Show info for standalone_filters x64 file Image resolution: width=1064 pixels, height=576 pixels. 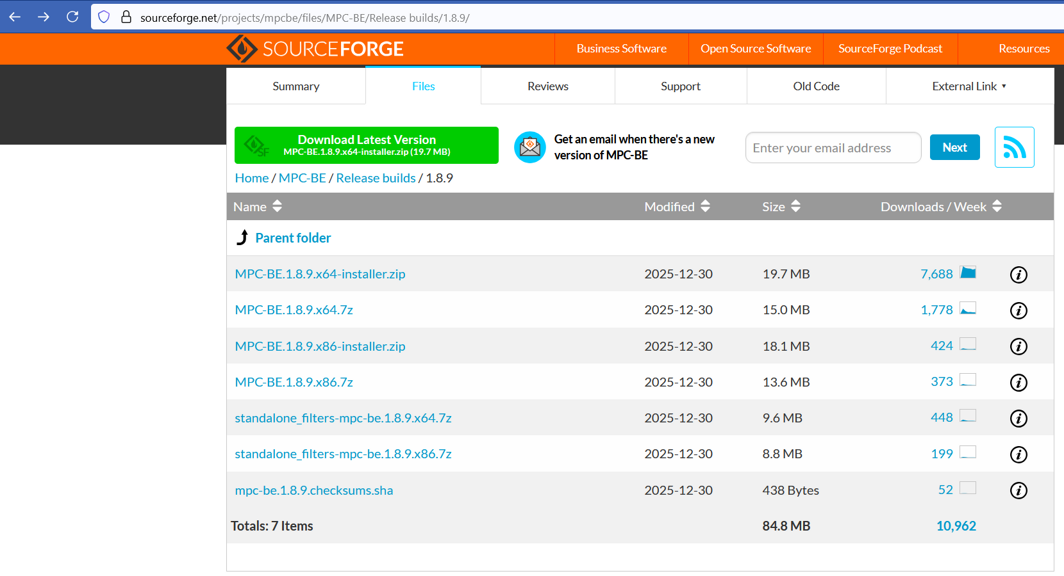click(1018, 419)
